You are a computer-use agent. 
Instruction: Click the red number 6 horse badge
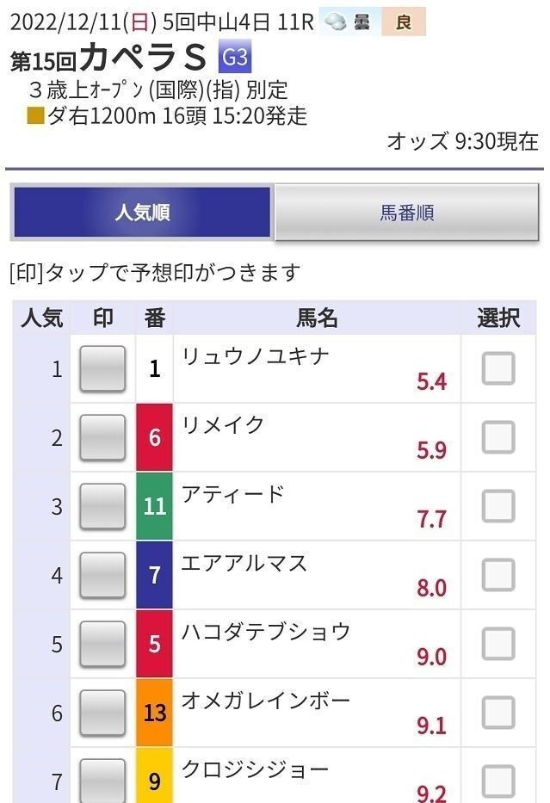[155, 438]
